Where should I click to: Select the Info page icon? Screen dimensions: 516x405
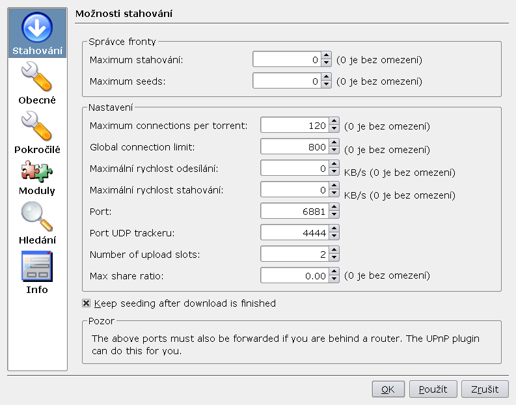37,266
